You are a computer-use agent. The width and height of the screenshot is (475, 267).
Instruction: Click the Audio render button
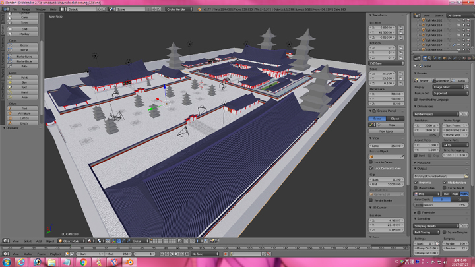(x=460, y=81)
